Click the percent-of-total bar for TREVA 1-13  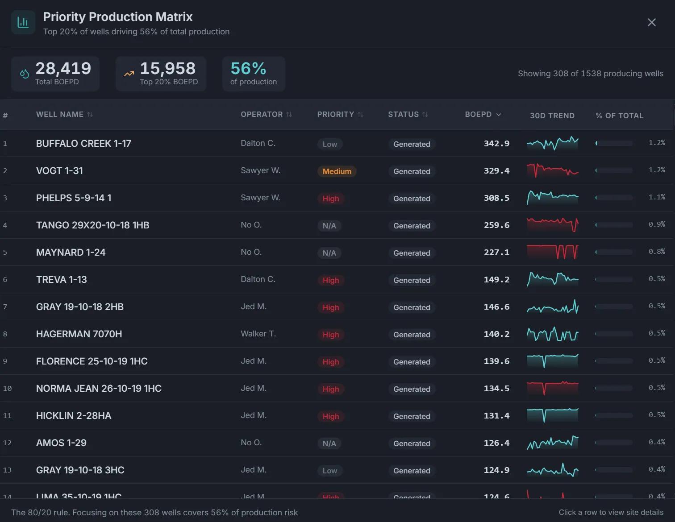(614, 279)
